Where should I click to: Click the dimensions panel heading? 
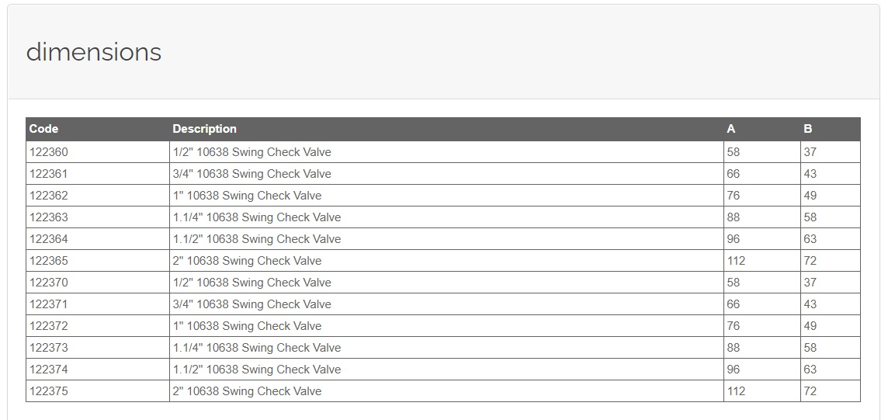(94, 52)
